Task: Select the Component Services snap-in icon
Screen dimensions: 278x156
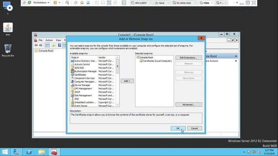Action: click(73, 78)
